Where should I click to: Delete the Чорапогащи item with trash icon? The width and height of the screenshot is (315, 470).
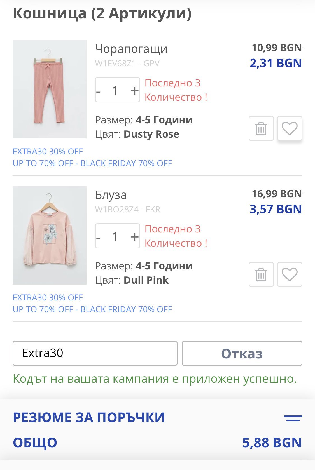pyautogui.click(x=261, y=128)
